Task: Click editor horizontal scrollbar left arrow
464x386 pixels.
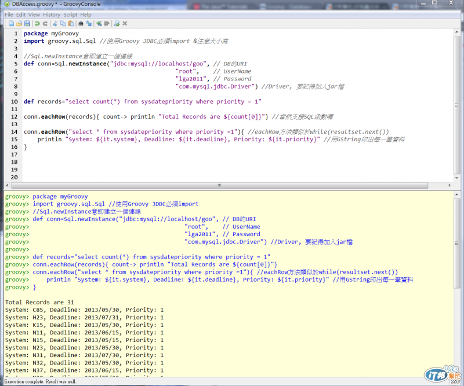Action: pyautogui.click(x=7, y=185)
